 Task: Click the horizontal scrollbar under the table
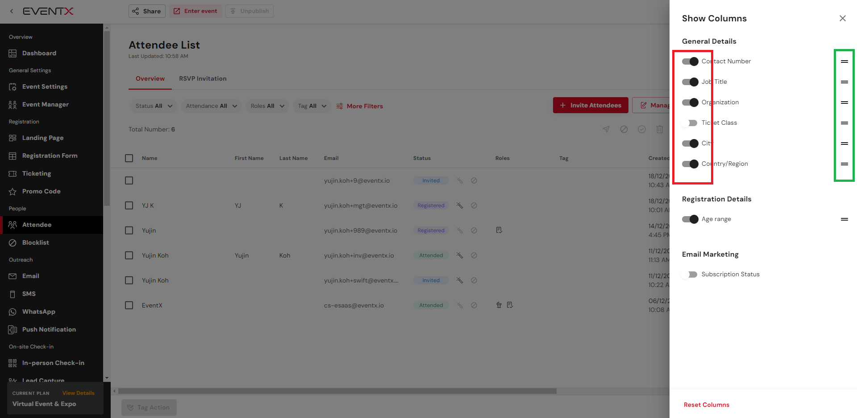point(337,391)
